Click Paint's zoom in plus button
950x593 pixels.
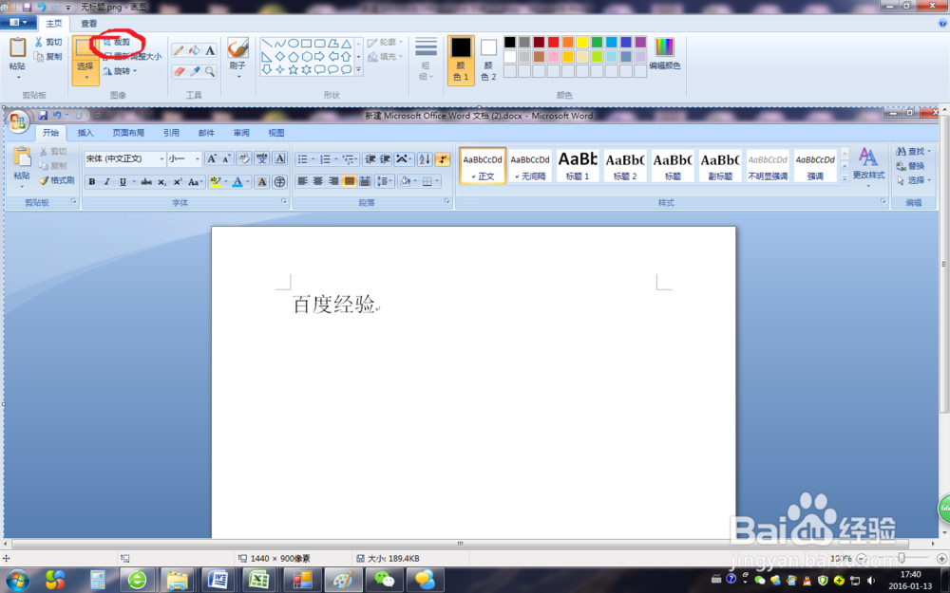(x=942, y=558)
